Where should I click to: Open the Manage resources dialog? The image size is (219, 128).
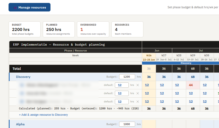(29, 7)
